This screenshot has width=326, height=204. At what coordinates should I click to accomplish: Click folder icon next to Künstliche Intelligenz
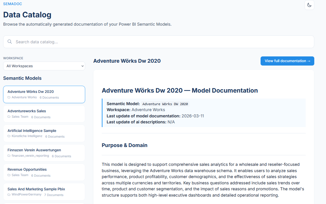[x=9, y=136]
